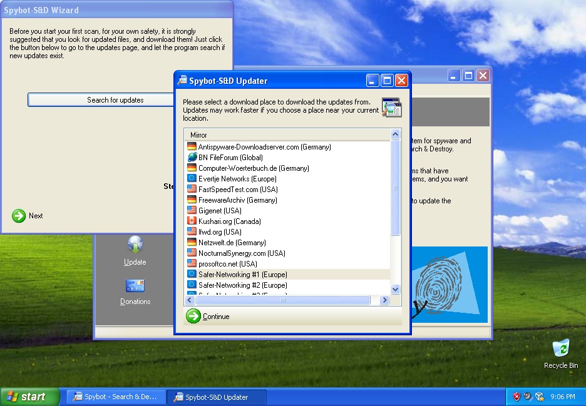Click the Canadian flag beside Kushari.org
This screenshot has width=586, height=406.
[x=192, y=221]
